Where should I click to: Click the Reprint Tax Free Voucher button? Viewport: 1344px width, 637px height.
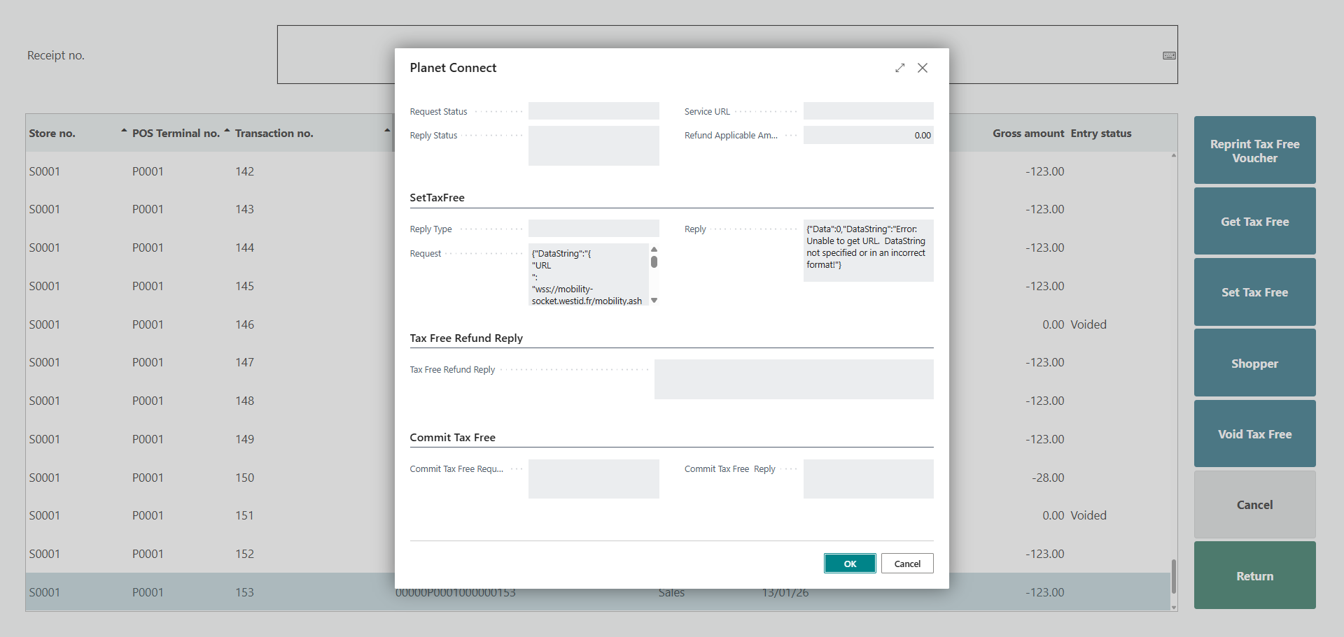pos(1254,150)
